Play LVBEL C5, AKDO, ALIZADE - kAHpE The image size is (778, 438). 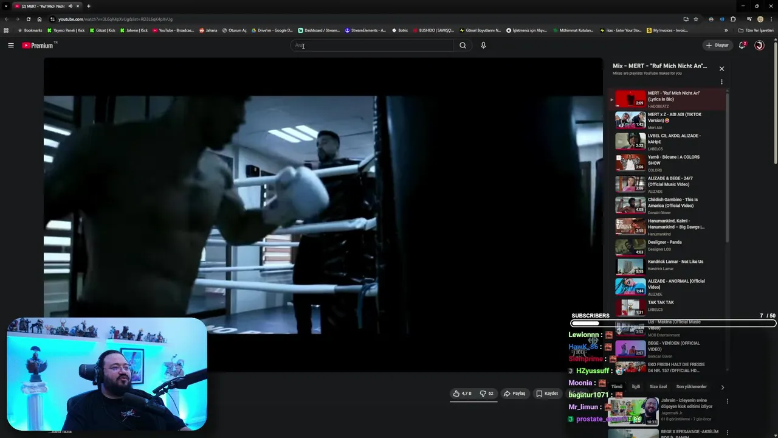(x=667, y=141)
